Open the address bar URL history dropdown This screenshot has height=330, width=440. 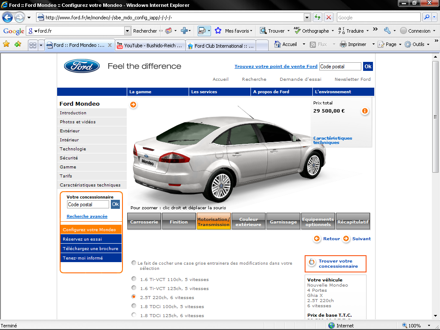click(307, 17)
